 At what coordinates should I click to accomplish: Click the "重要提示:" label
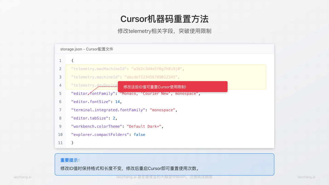pyautogui.click(x=70, y=160)
